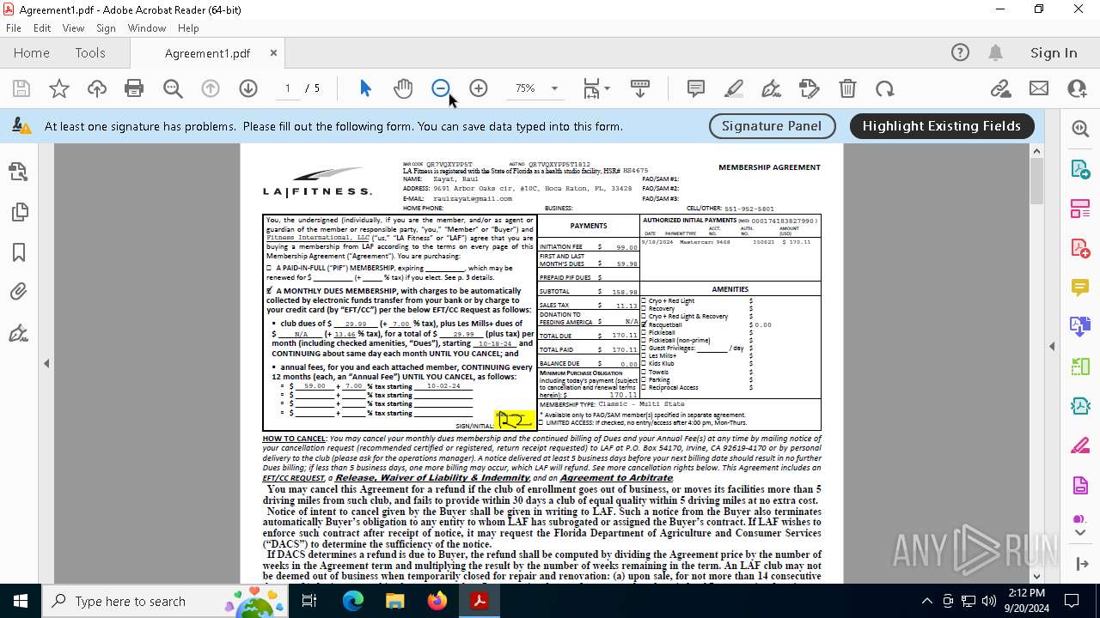The image size is (1100, 618).
Task: Toggle the Racquetball amenity checkbox
Action: (x=644, y=324)
